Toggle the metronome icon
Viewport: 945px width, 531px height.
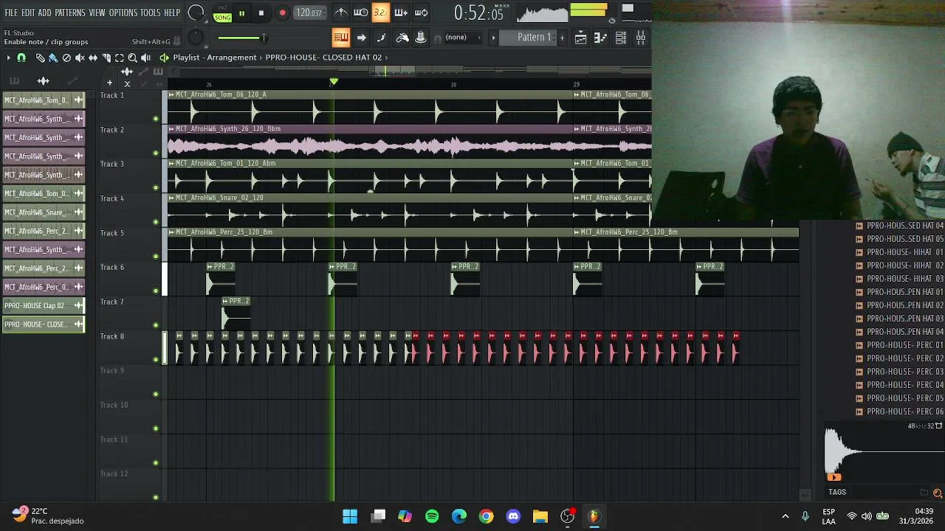point(340,13)
